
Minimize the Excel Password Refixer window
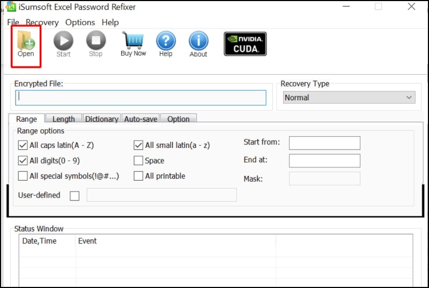[346, 6]
